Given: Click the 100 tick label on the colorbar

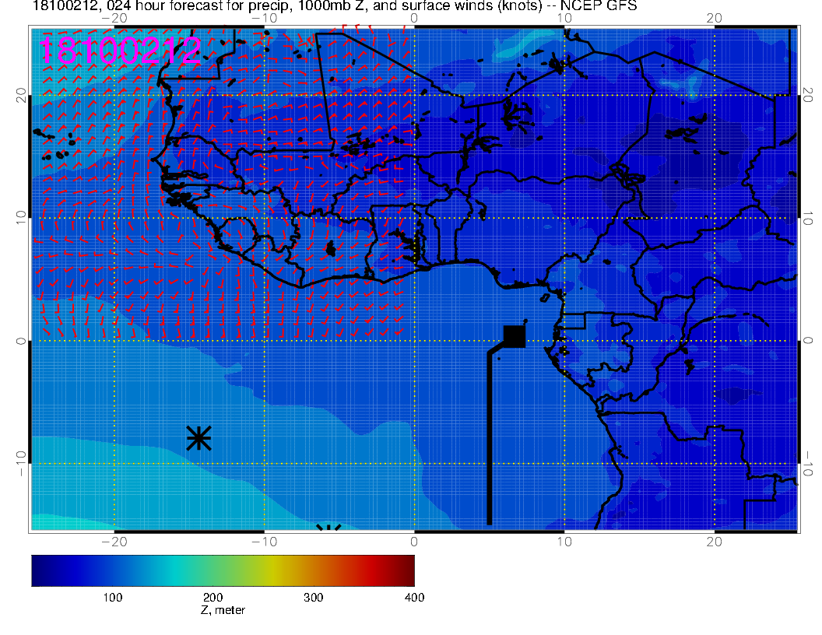Looking at the screenshot, I should (113, 598).
